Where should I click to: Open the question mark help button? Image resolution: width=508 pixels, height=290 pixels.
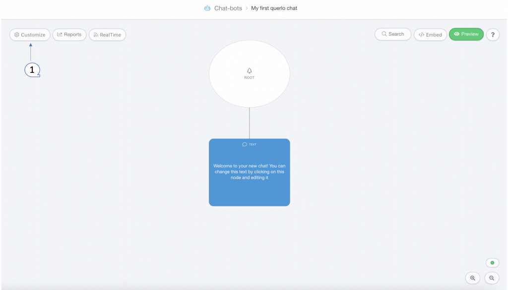click(x=493, y=35)
